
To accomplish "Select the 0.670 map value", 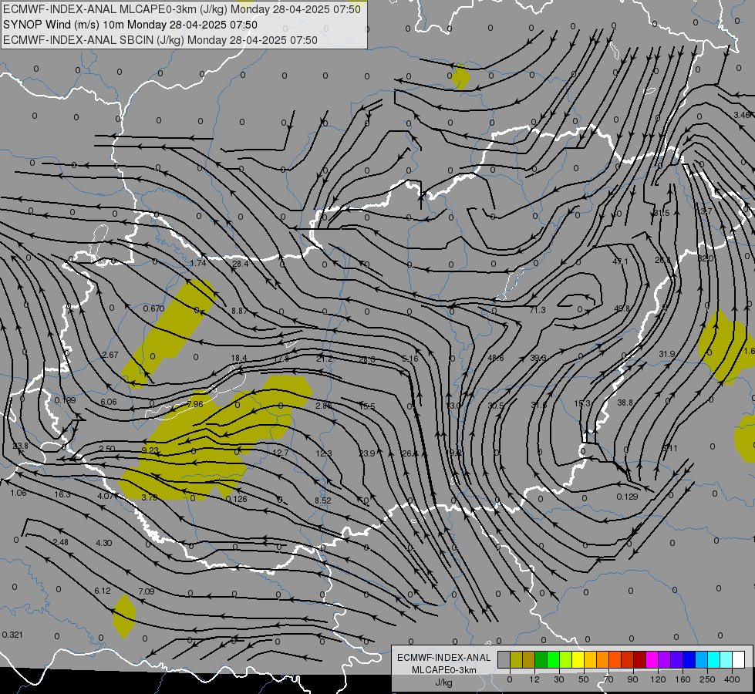I will tap(154, 308).
